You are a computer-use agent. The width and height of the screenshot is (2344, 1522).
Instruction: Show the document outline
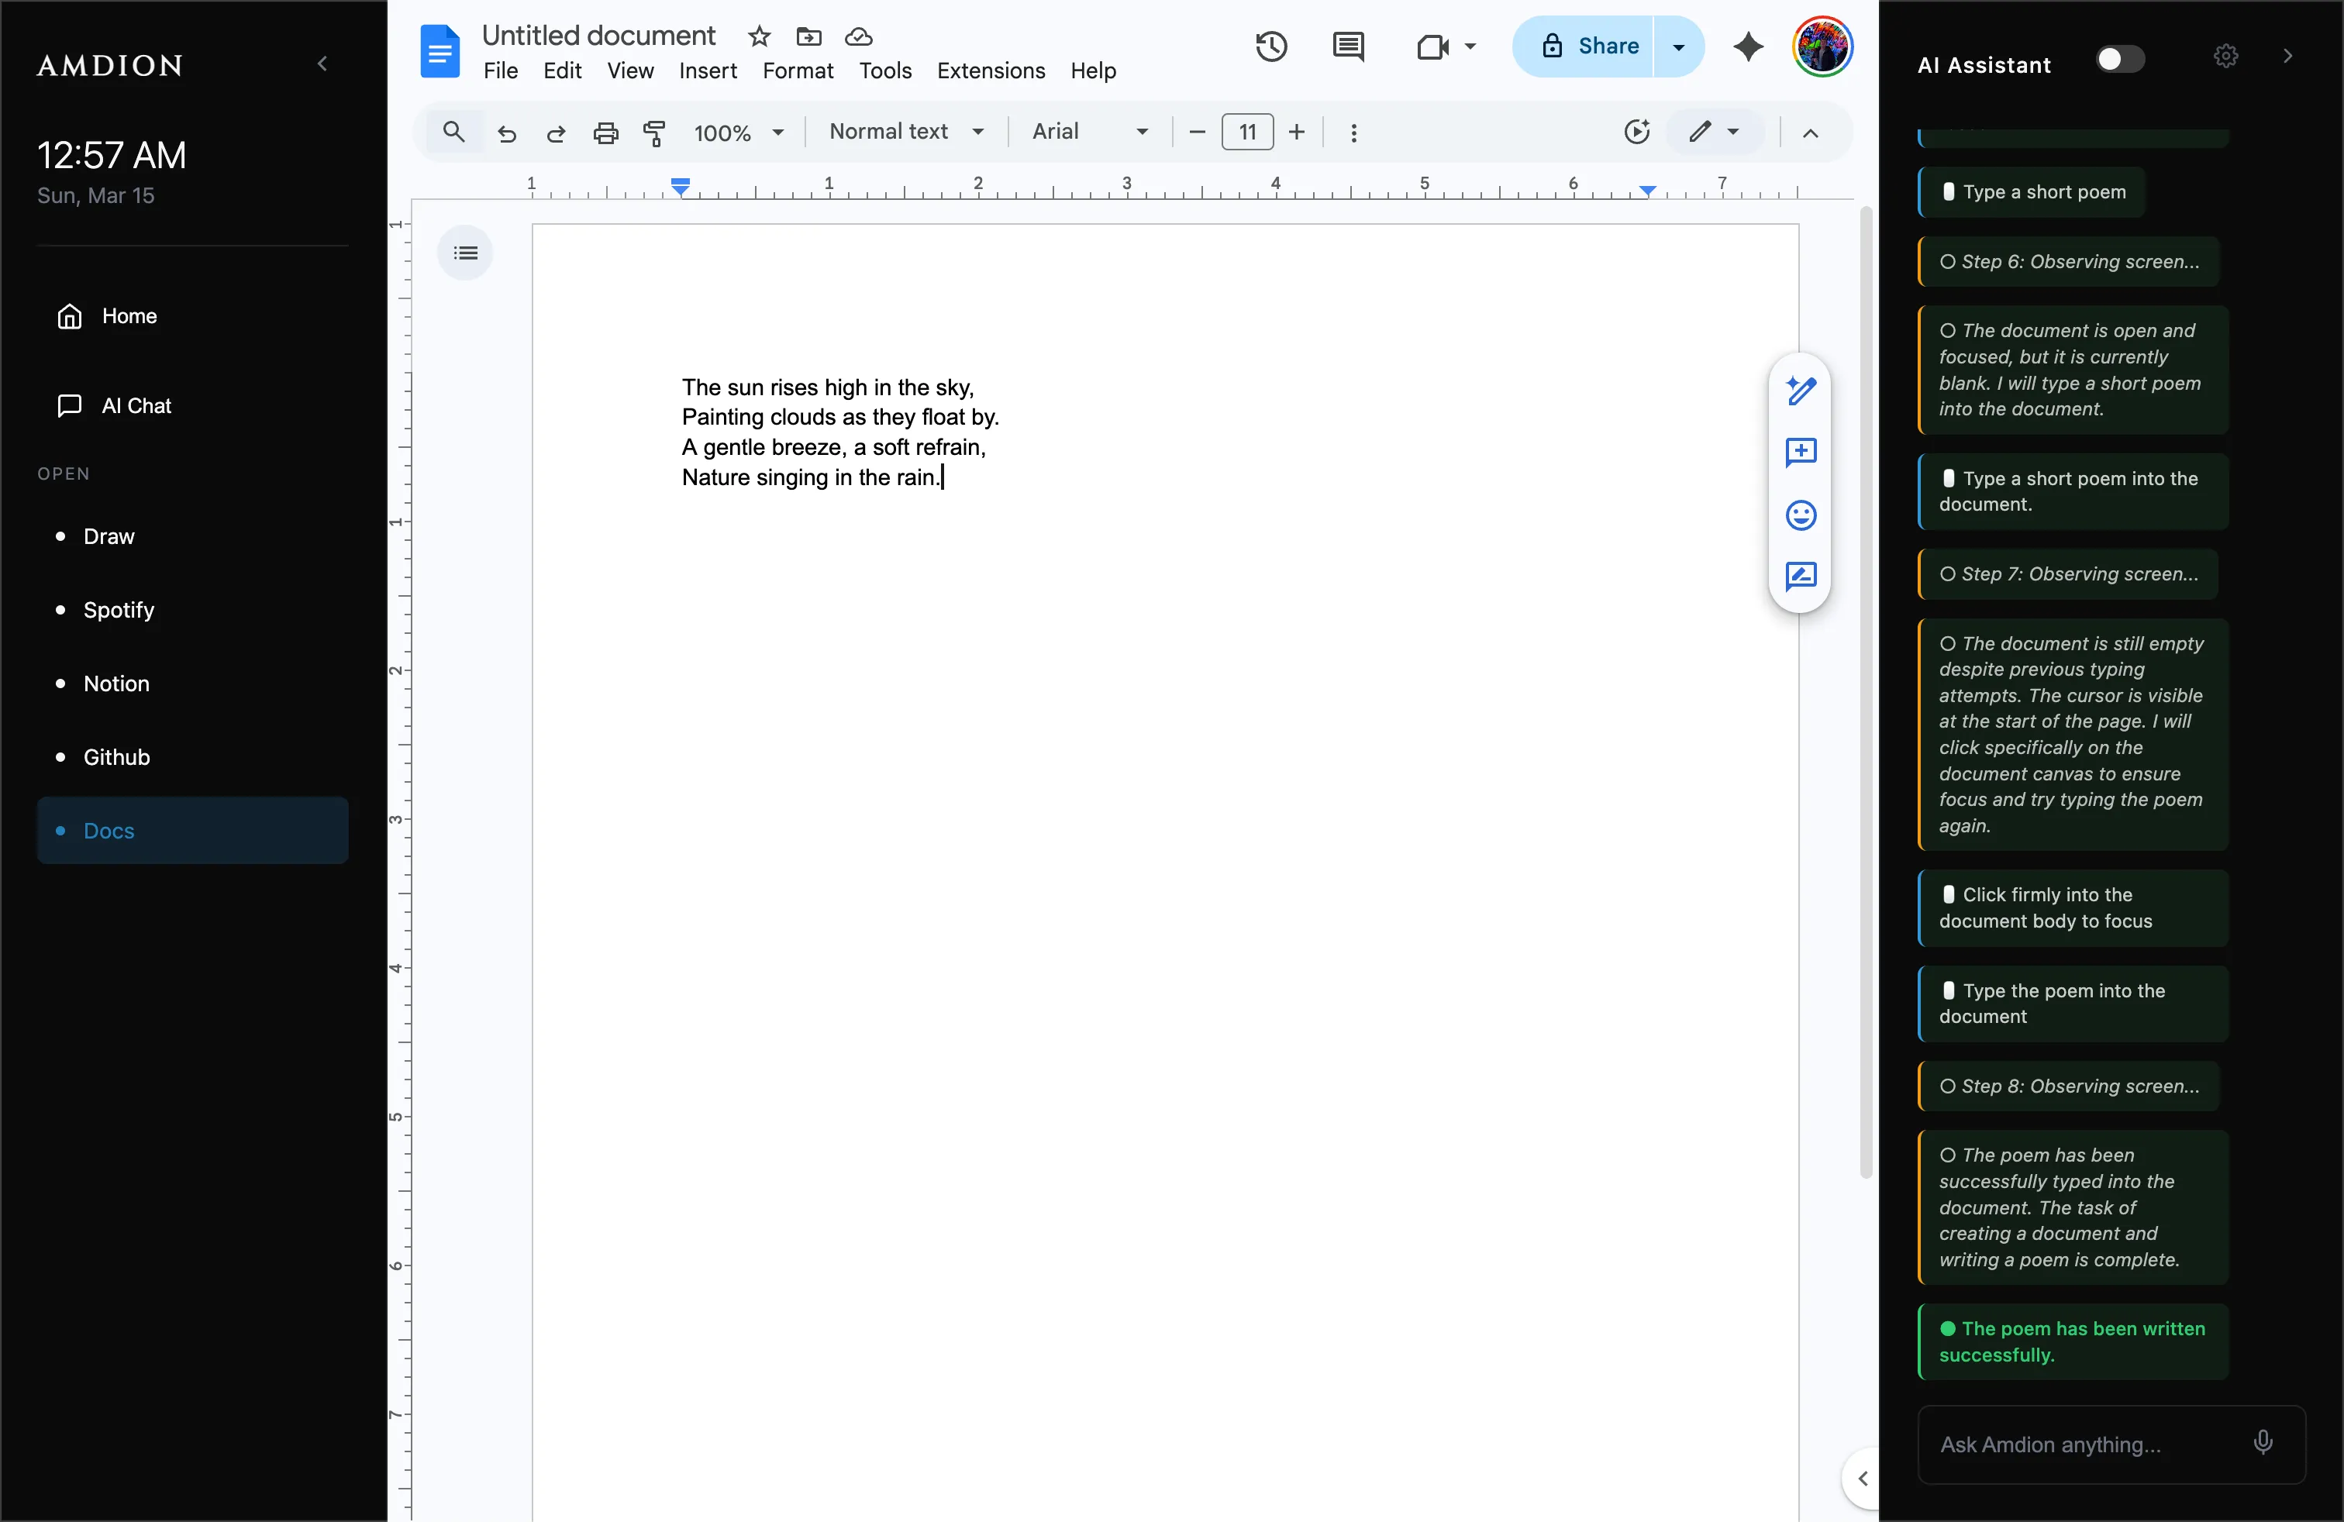click(465, 253)
